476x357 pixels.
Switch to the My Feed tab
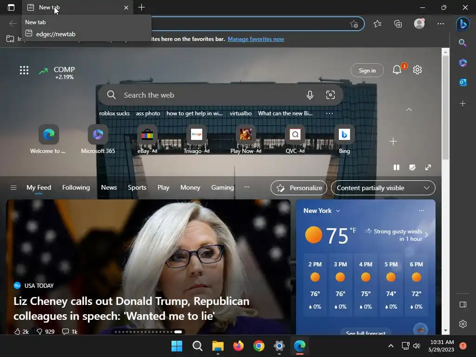[39, 188]
